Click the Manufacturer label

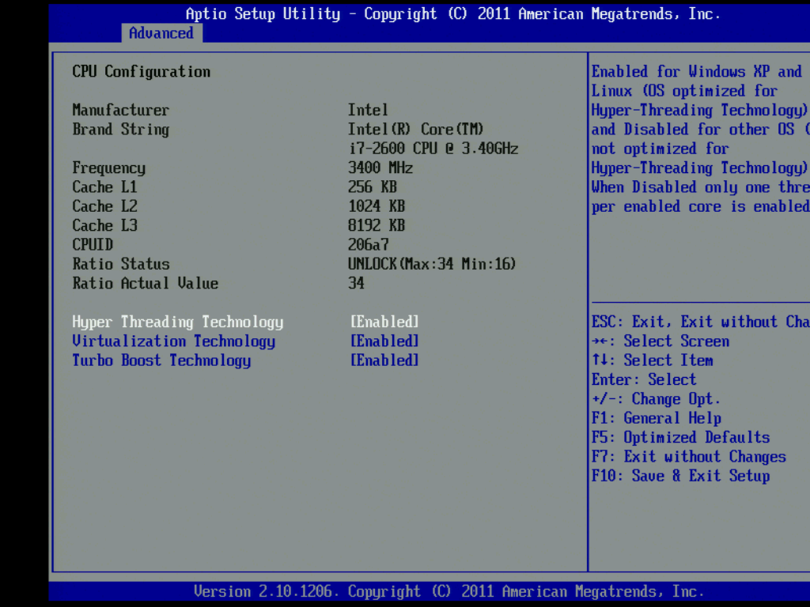click(120, 110)
